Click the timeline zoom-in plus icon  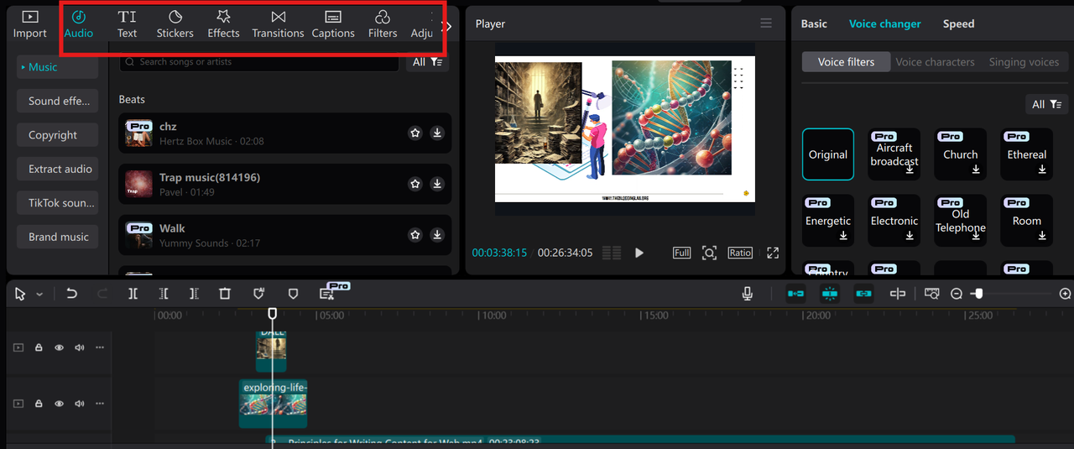click(x=1065, y=294)
